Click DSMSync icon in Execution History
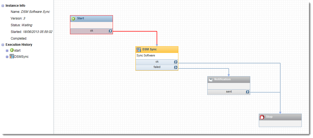 point(12,56)
